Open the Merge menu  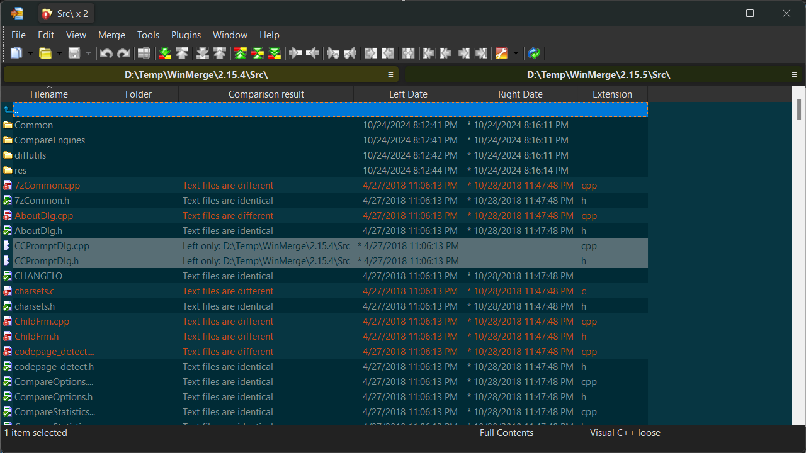coord(111,35)
